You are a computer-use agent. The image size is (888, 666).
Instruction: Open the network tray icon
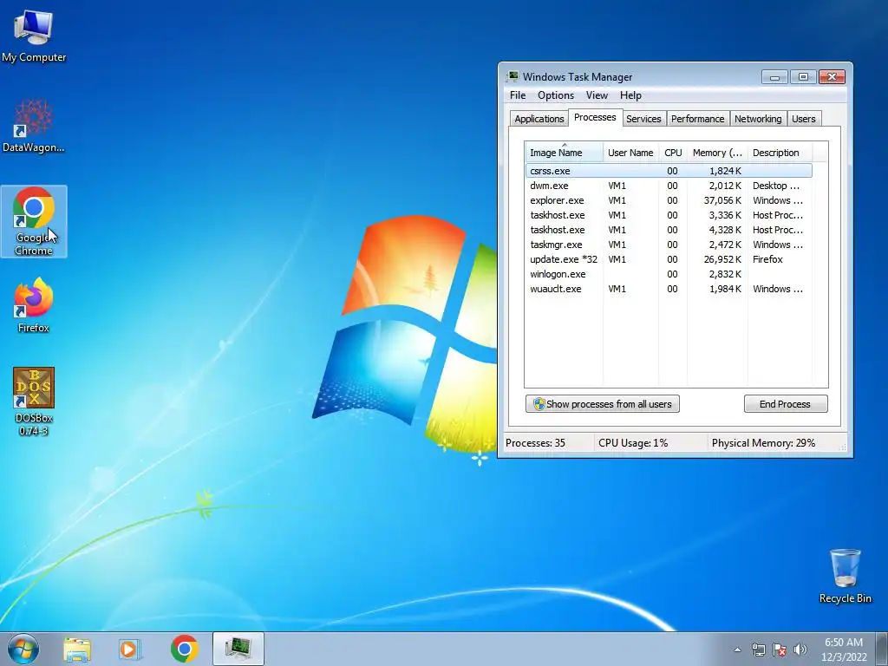758,650
